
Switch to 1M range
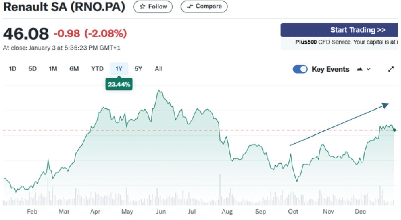53,69
